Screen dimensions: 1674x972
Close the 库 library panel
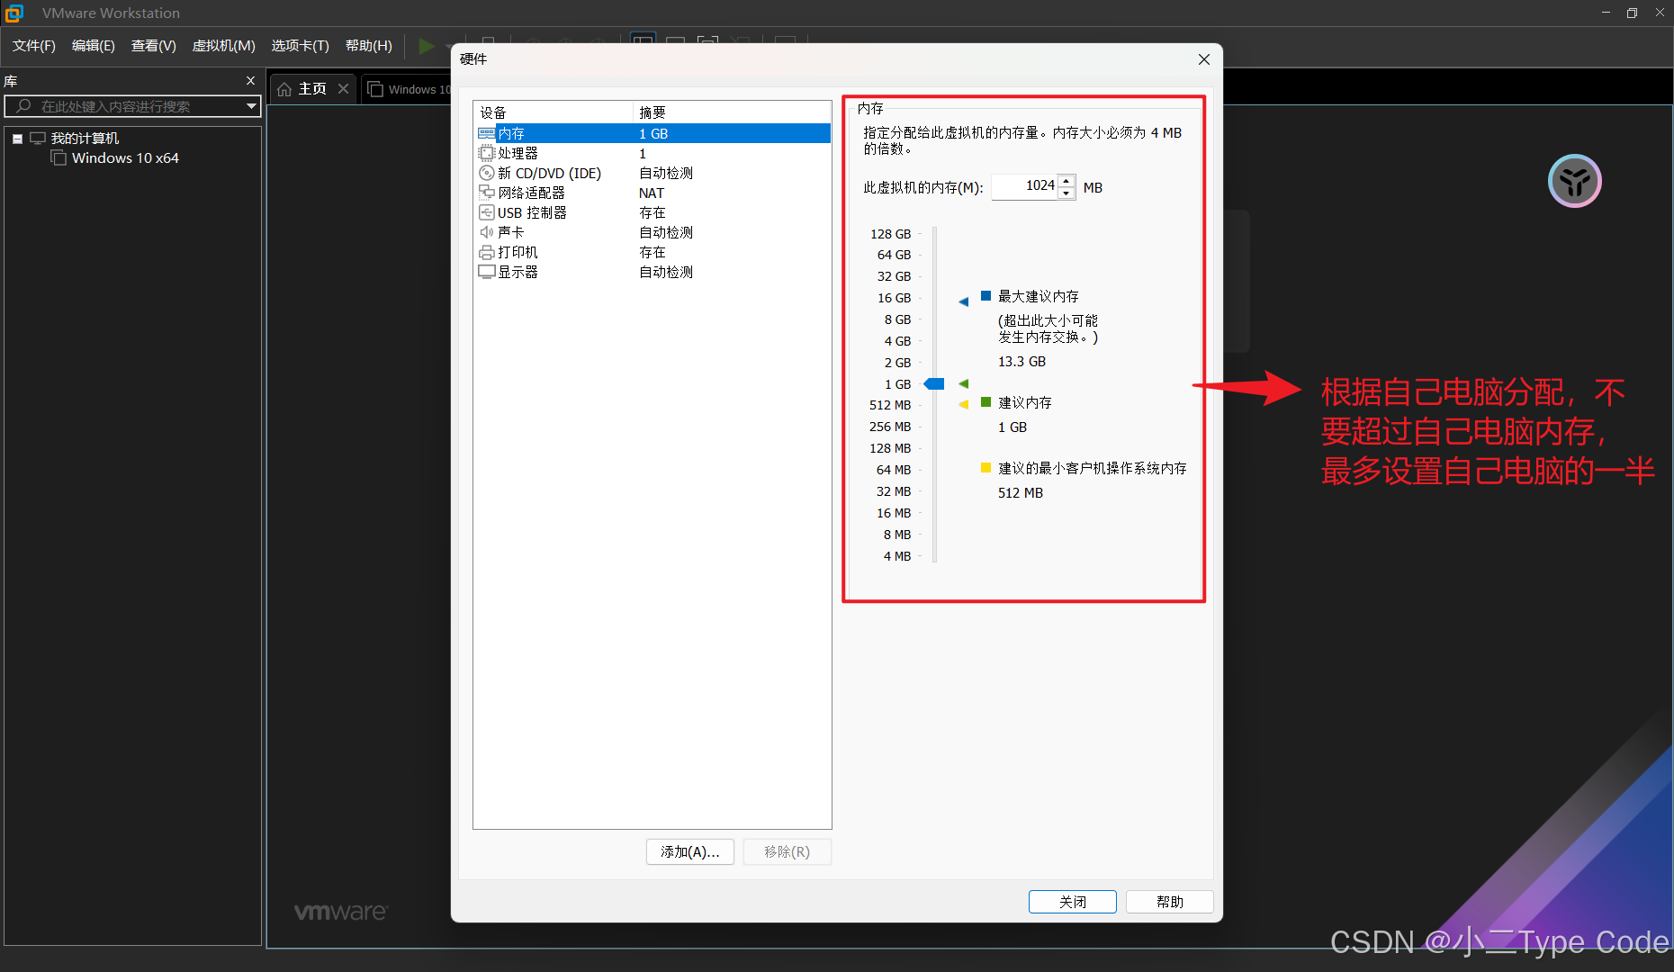click(251, 81)
